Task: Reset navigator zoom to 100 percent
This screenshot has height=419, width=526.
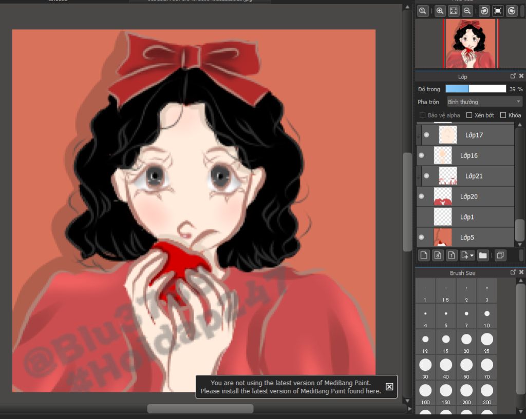Action: 423,11
